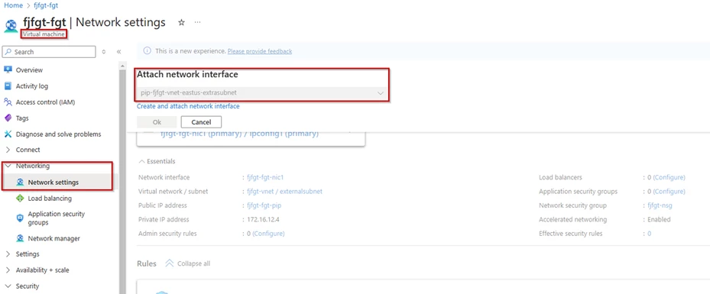Click the Network settings sidebar icon
Image resolution: width=710 pixels, height=294 pixels.
click(x=20, y=183)
